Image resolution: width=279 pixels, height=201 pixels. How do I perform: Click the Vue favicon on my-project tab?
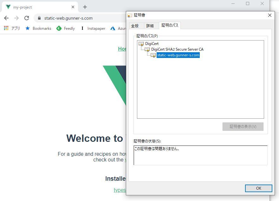pos(8,7)
